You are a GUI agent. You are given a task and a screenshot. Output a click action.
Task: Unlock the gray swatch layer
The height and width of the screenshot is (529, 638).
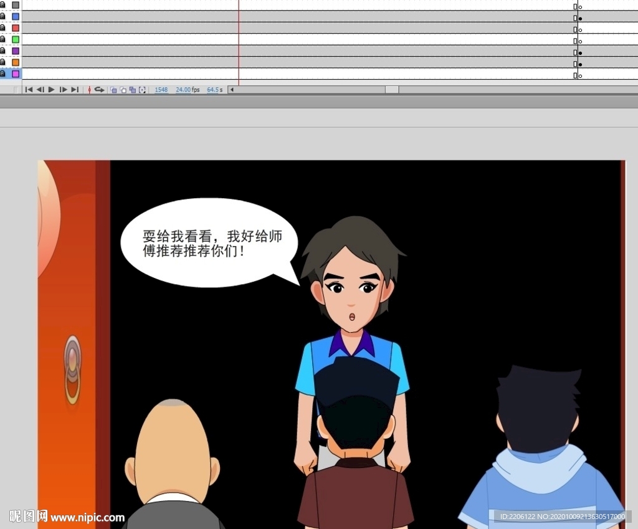[2, 5]
